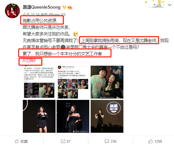Open second thumbnail with Weibo repost
The image size is (174, 147).
pyautogui.click(x=73, y=82)
